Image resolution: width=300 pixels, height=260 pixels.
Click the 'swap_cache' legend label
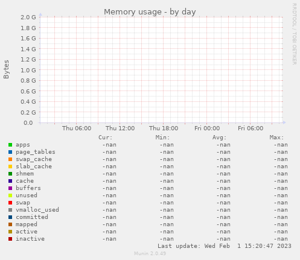(34, 159)
